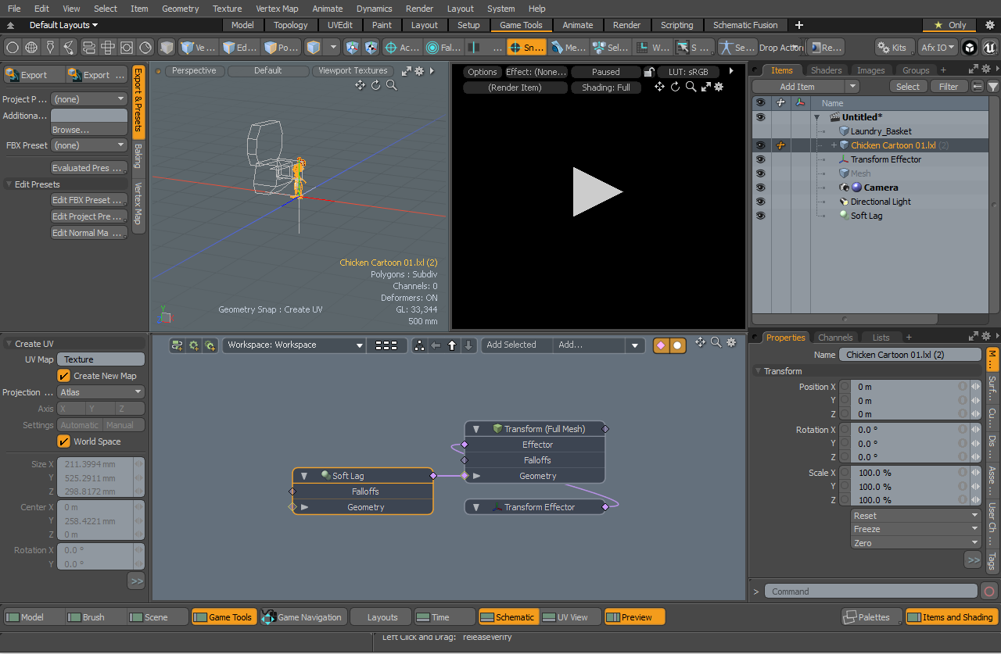Switch to the Shaders tab
Viewport: 1001px width, 654px height.
[x=826, y=70]
